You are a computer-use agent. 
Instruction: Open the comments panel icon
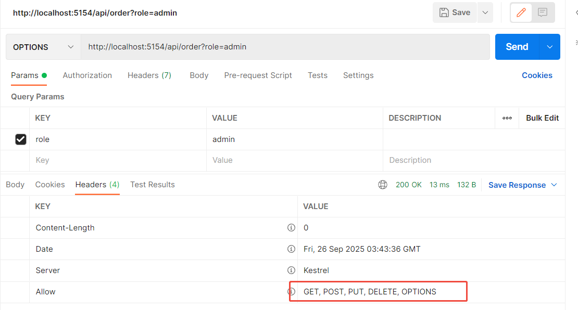(543, 12)
